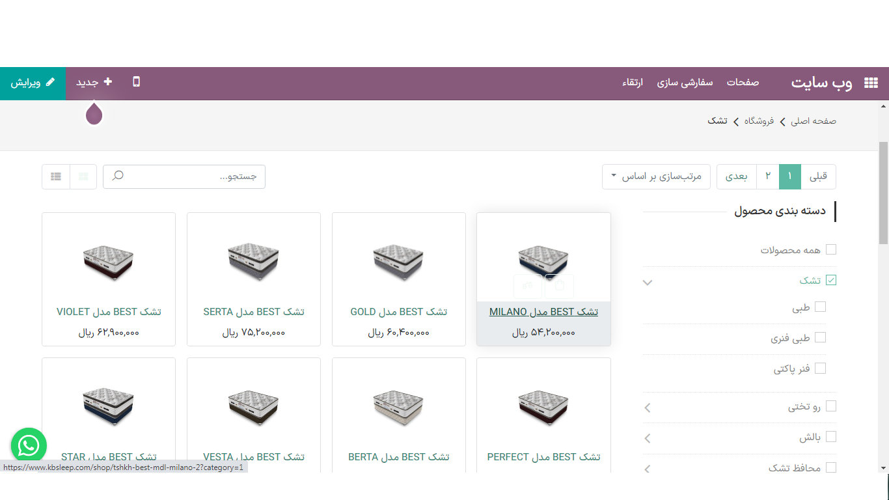Image resolution: width=889 pixels, height=500 pixels.
Task: Click the WhatsApp chat bubble
Action: (x=29, y=446)
